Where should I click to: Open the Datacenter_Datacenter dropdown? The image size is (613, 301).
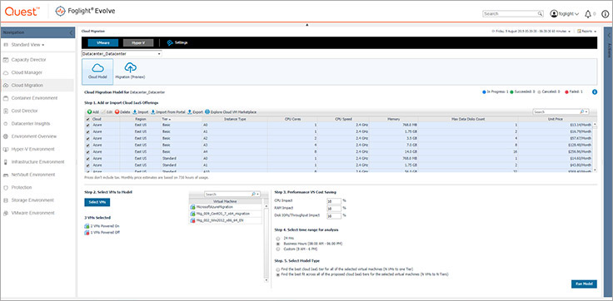point(122,53)
